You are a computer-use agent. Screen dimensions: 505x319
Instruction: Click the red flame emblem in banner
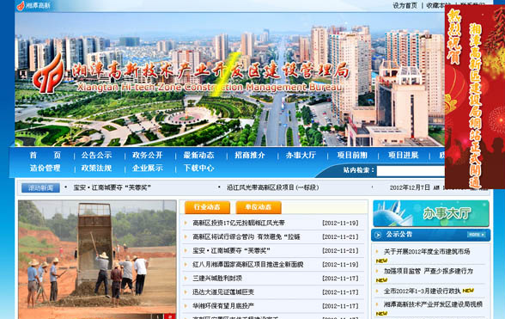[x=49, y=74]
